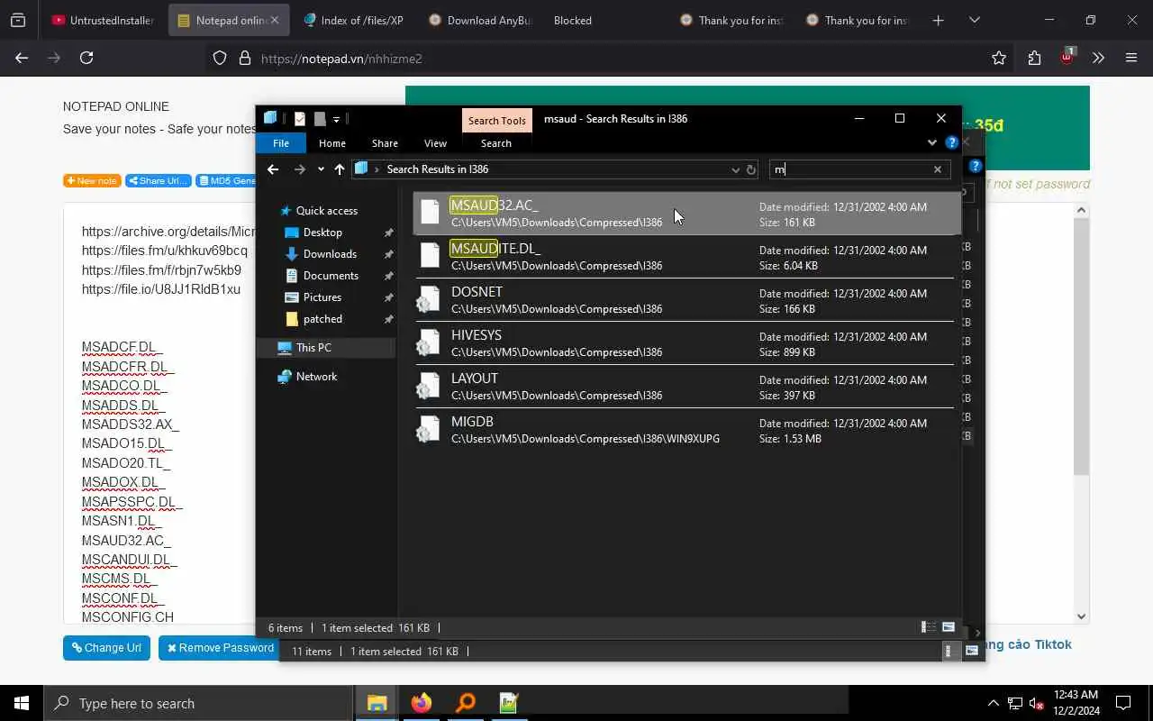Viewport: 1153px width, 721px height.
Task: Open the File ribbon tab
Action: coord(281,143)
